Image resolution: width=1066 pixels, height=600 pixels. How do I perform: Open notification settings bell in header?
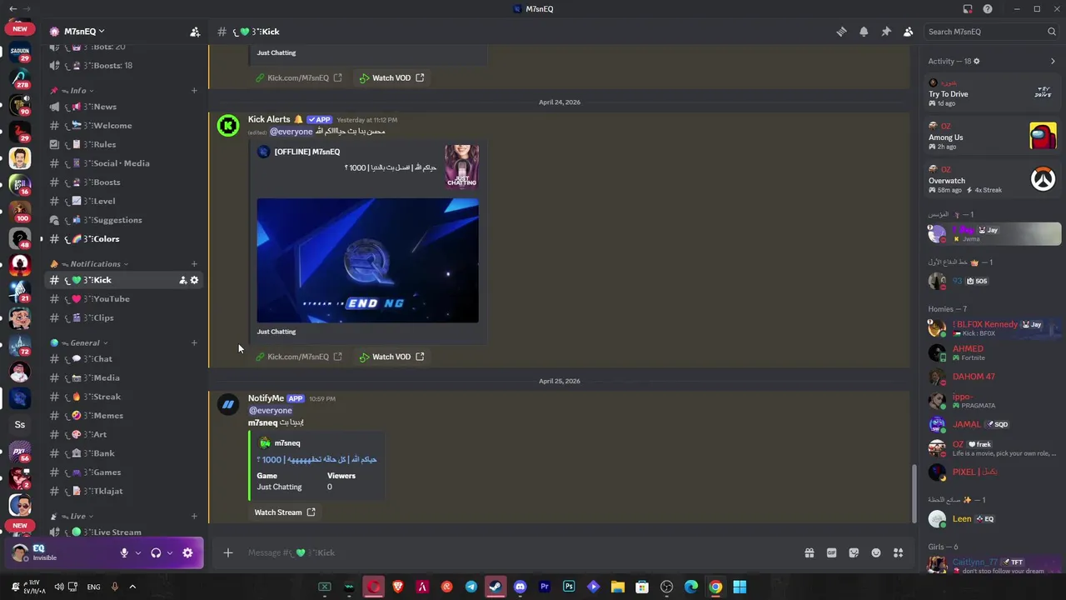864,32
